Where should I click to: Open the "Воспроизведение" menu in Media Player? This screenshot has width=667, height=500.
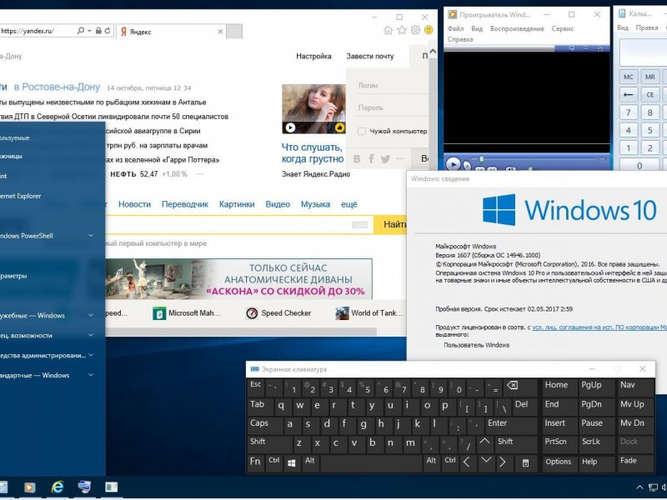click(x=517, y=28)
